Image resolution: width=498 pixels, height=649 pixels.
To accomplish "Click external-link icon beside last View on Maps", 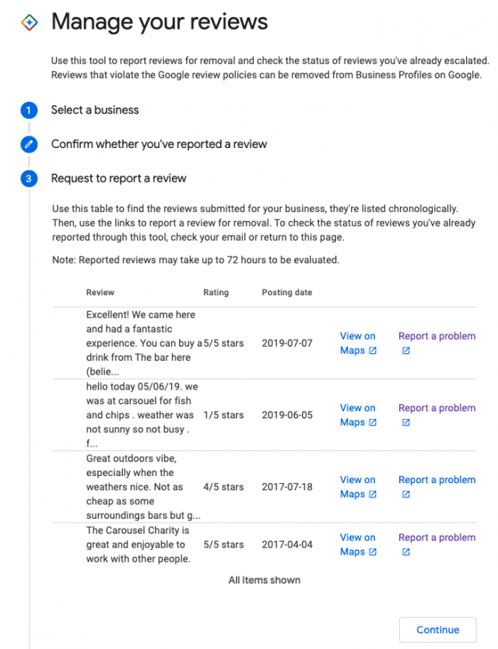I will click(x=372, y=552).
